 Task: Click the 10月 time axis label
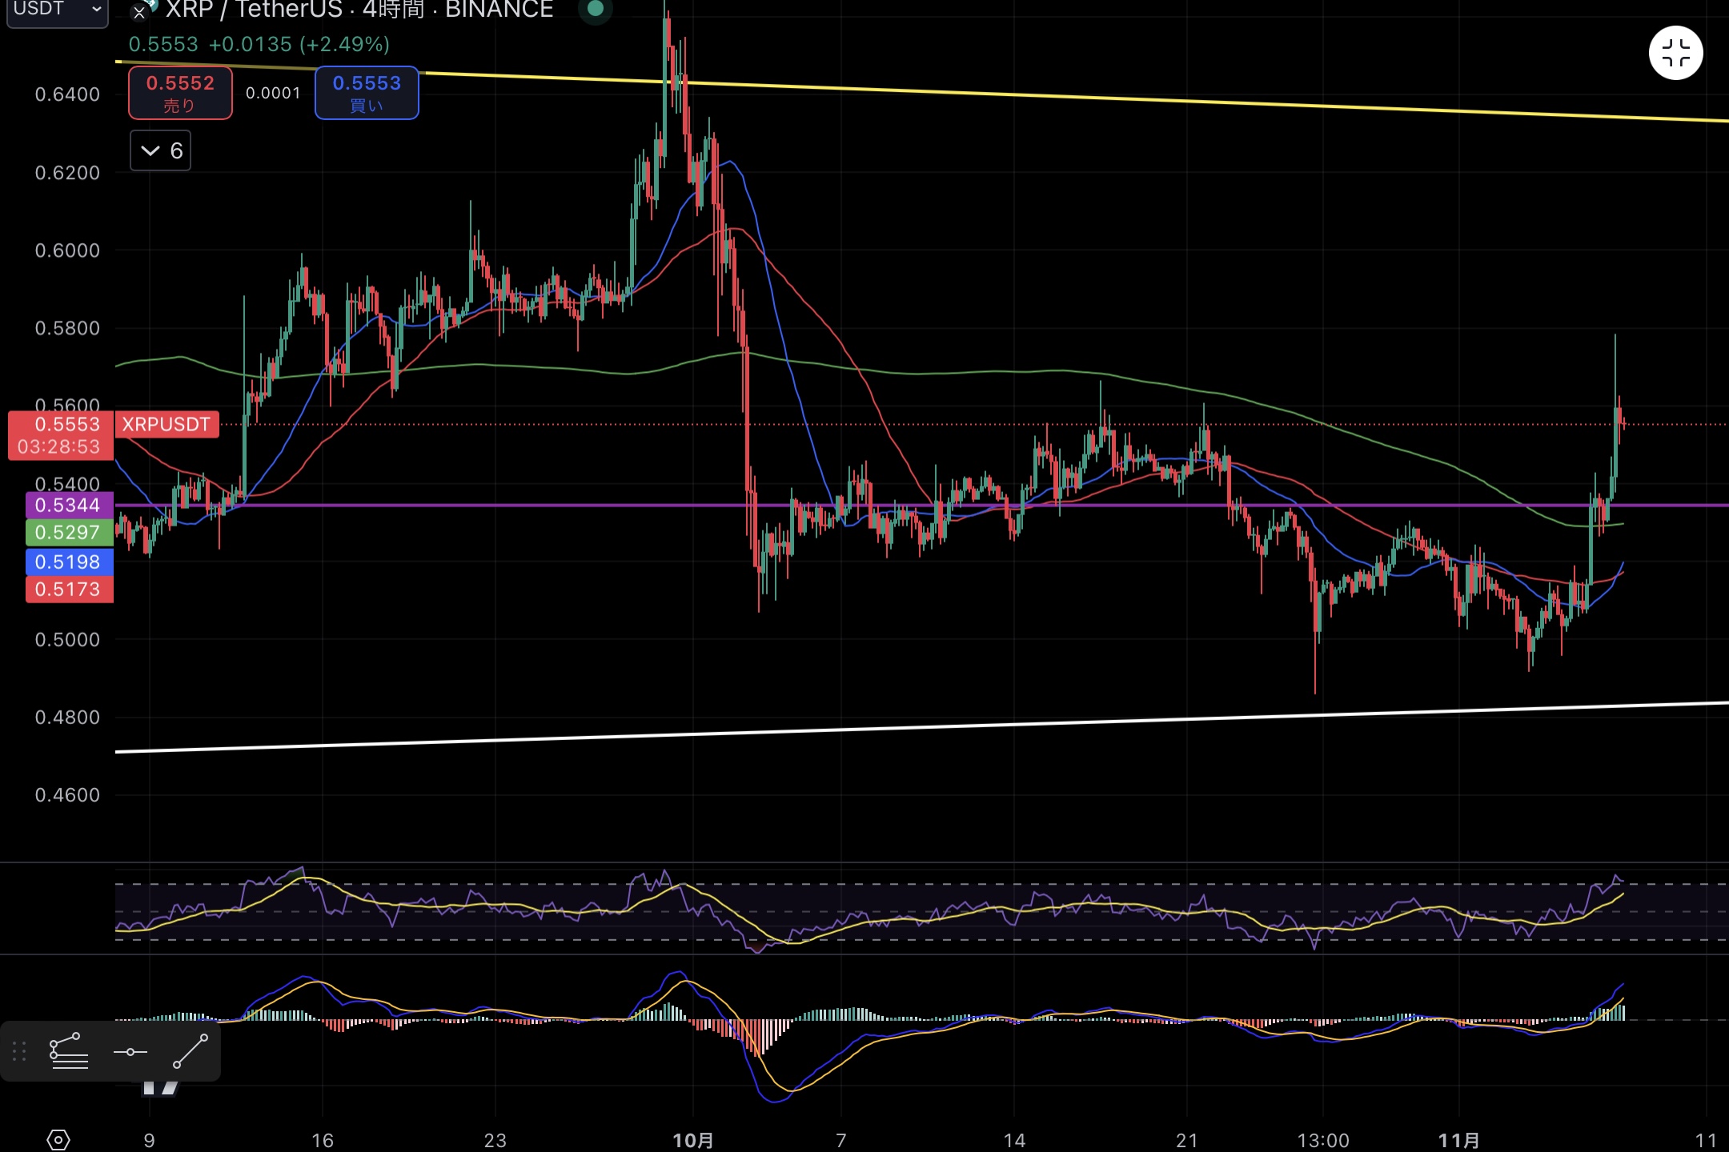point(693,1140)
